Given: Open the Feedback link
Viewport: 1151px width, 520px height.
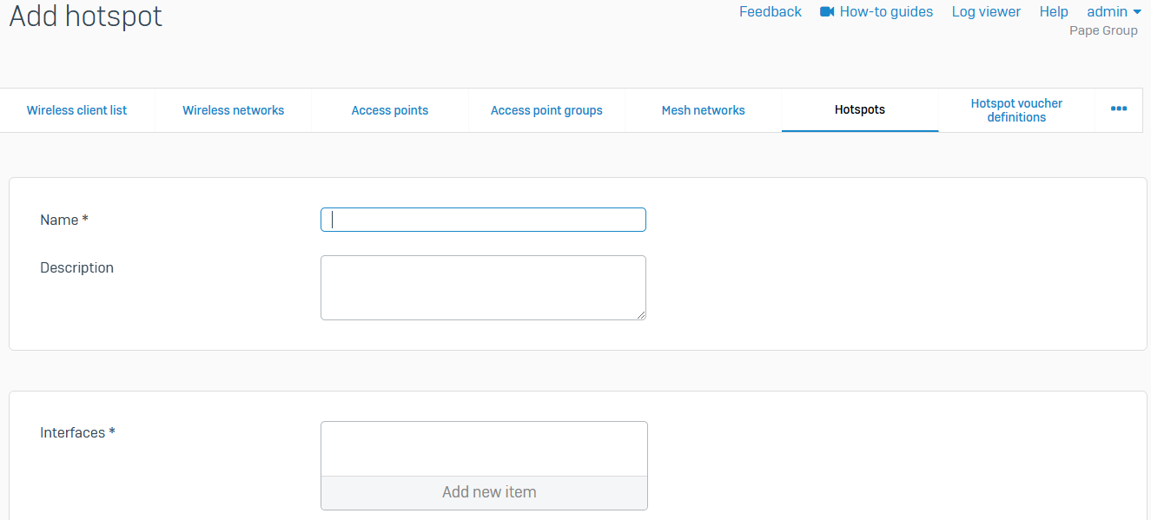Looking at the screenshot, I should [x=770, y=12].
